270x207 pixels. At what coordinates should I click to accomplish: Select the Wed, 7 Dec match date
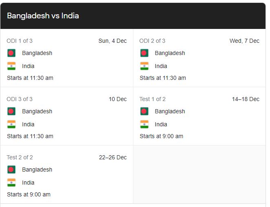245,41
